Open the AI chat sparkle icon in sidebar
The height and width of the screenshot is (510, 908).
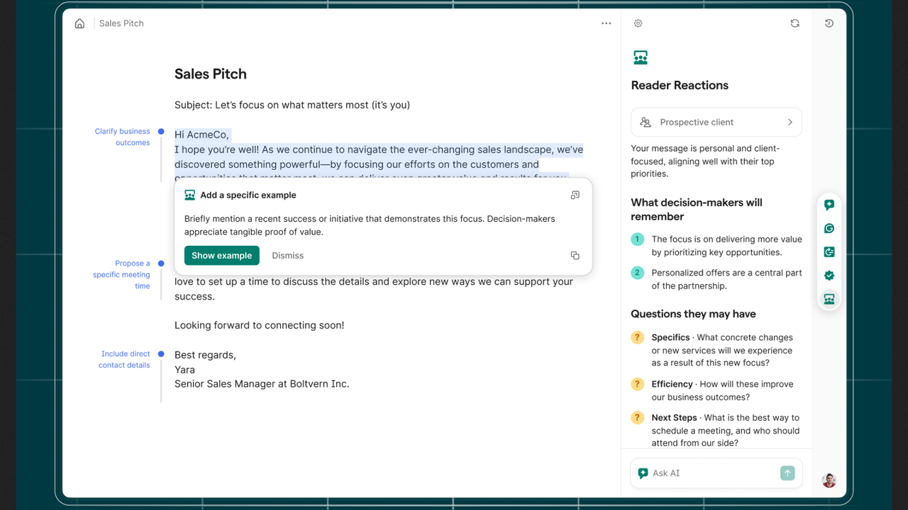[x=829, y=205]
